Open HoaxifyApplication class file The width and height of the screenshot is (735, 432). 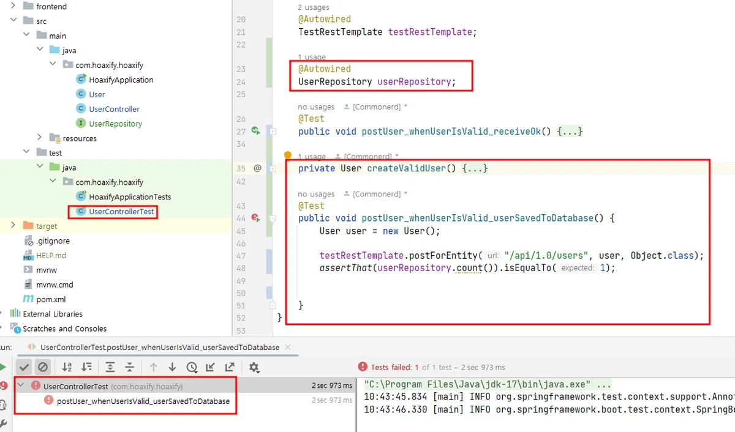[x=121, y=80]
